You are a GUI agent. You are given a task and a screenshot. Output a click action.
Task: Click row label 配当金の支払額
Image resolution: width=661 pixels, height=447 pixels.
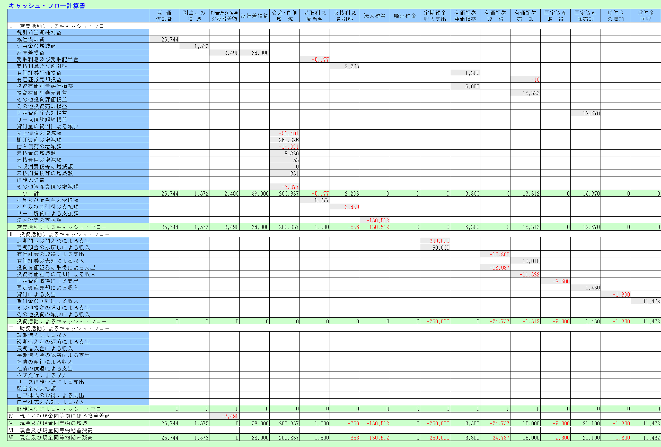(36, 388)
